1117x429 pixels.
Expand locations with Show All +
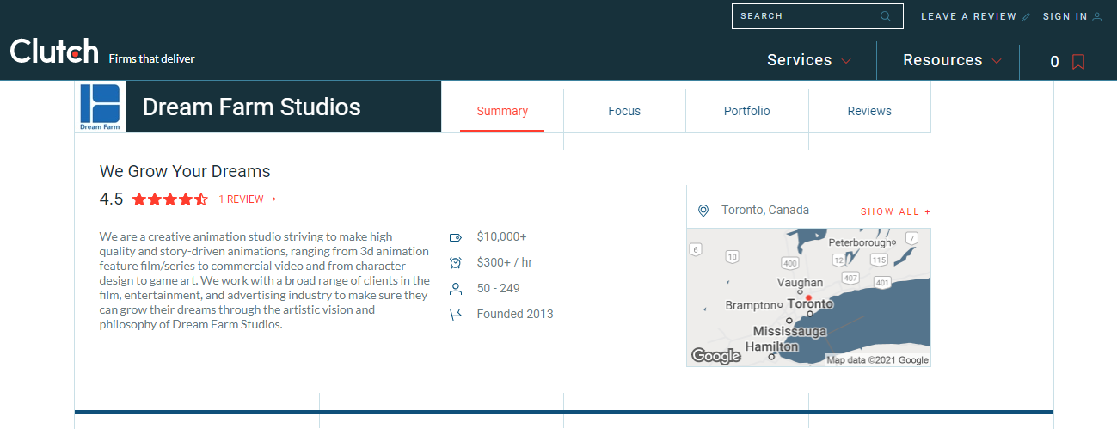(895, 211)
